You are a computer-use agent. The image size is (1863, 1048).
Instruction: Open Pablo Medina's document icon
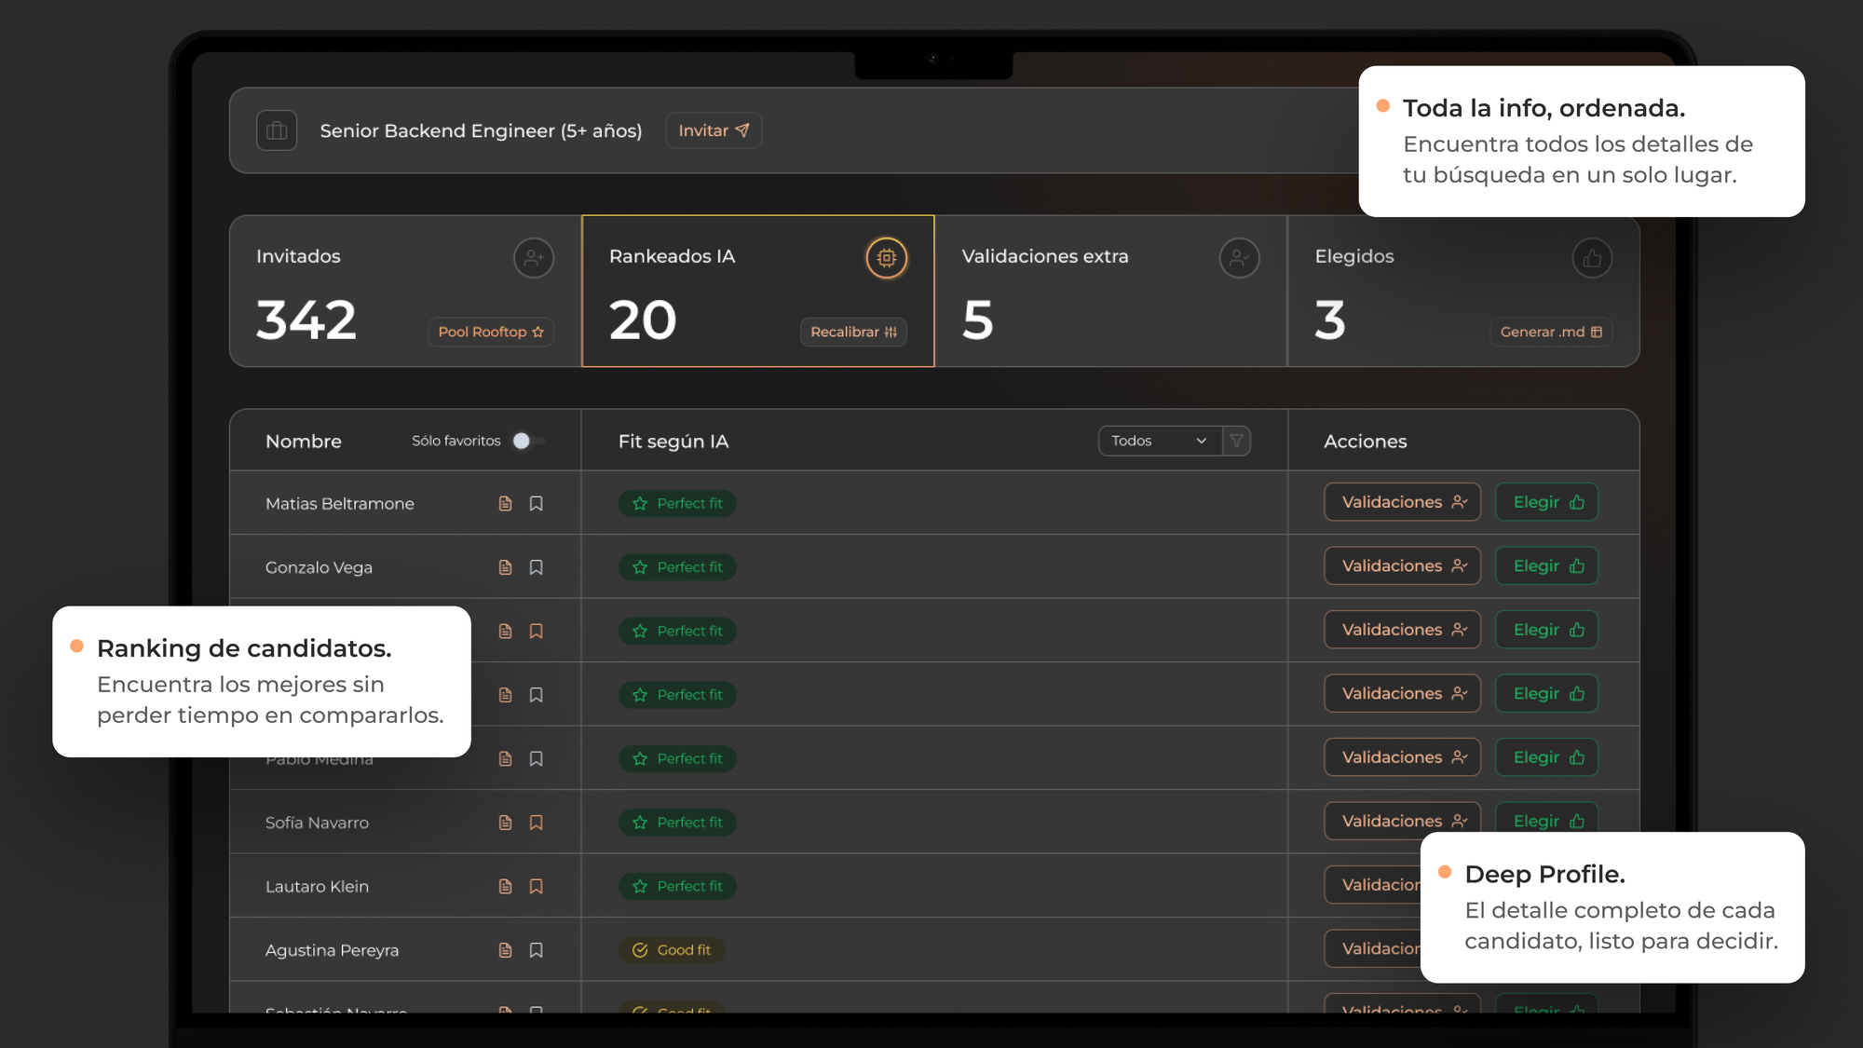click(x=505, y=759)
